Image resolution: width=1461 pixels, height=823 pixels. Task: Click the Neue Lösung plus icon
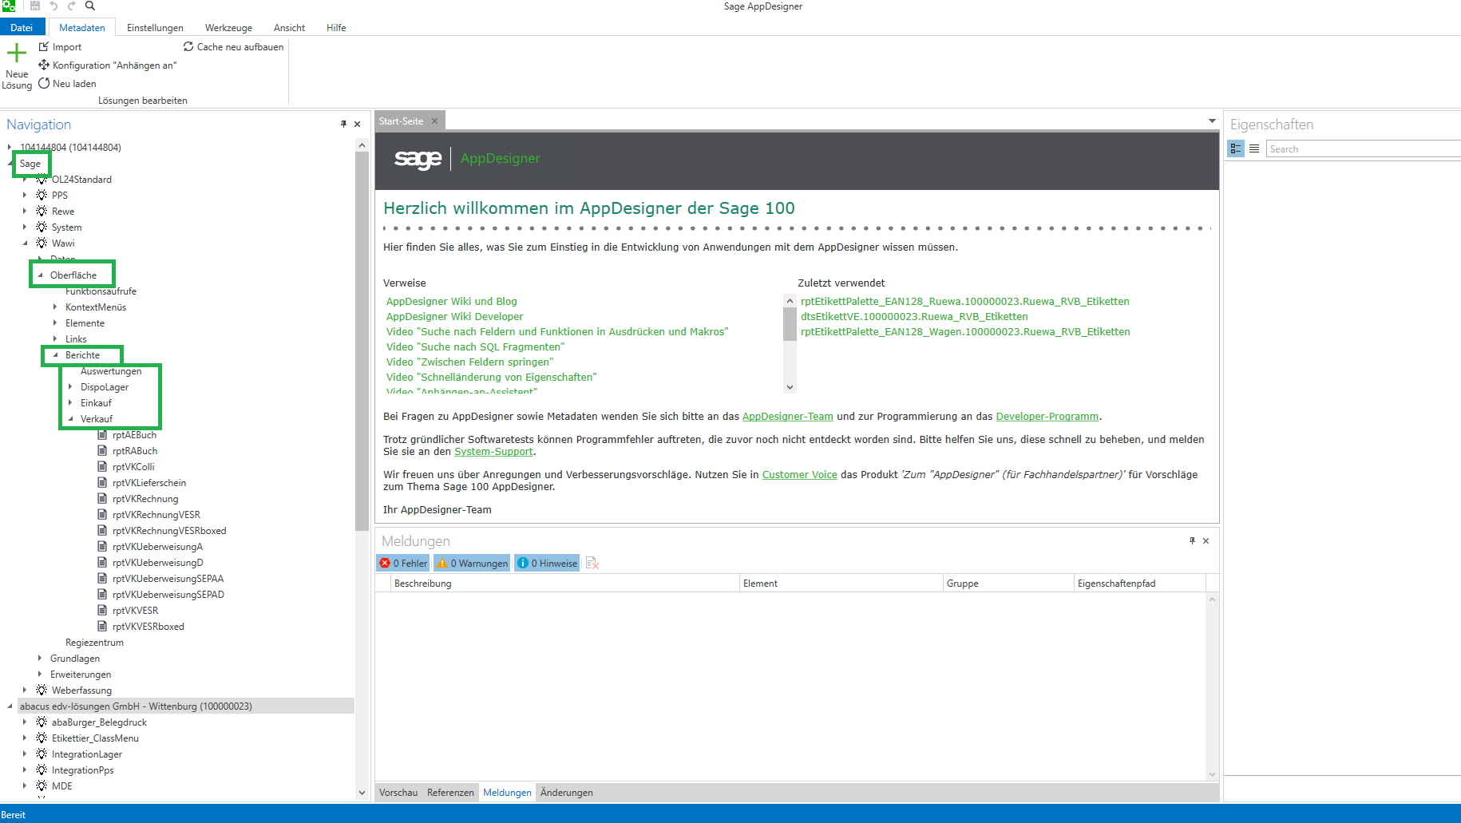coord(17,54)
